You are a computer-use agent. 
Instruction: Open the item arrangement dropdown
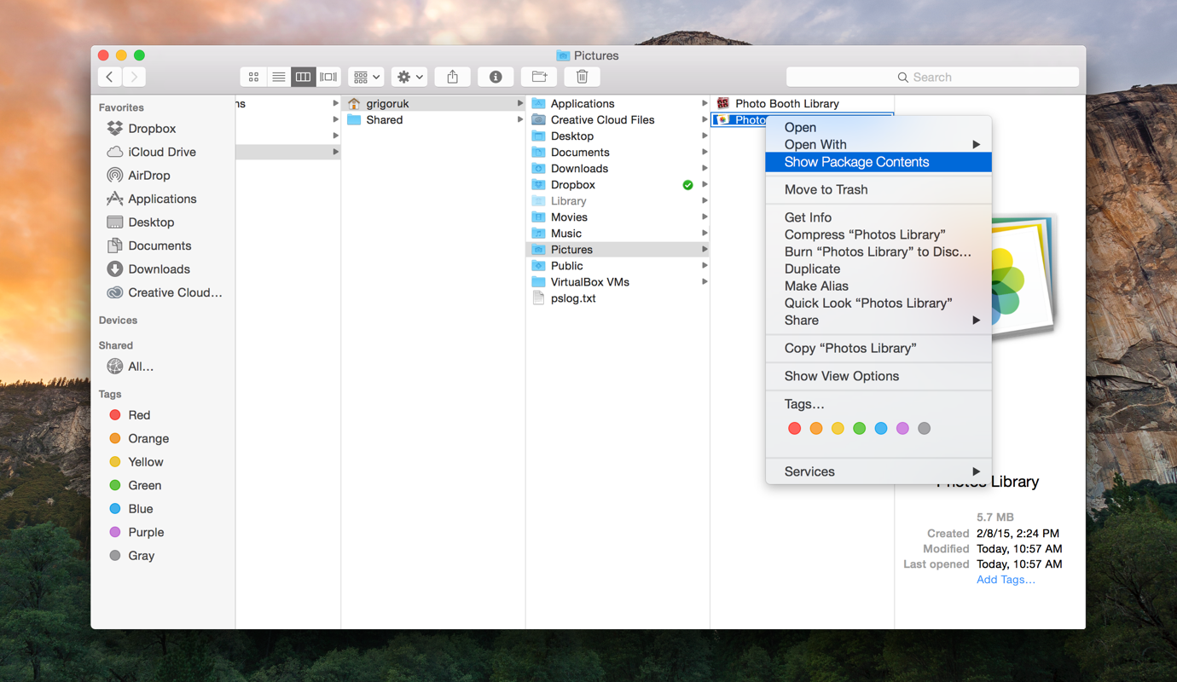(x=366, y=77)
